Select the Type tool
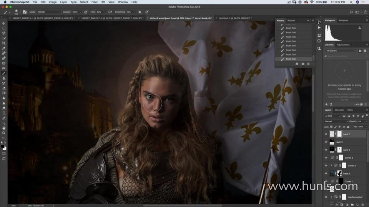Image resolution: width=369 pixels, height=207 pixels. coord(4,113)
